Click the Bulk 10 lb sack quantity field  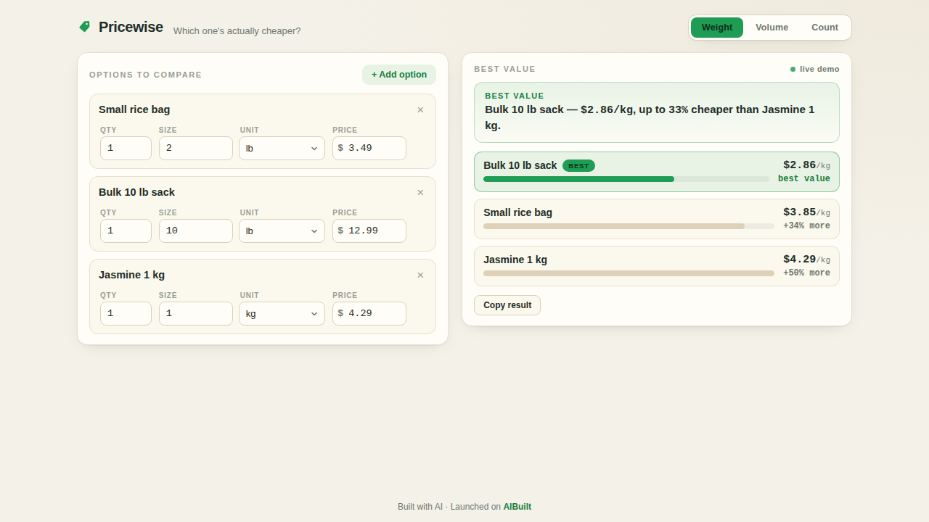click(x=126, y=231)
